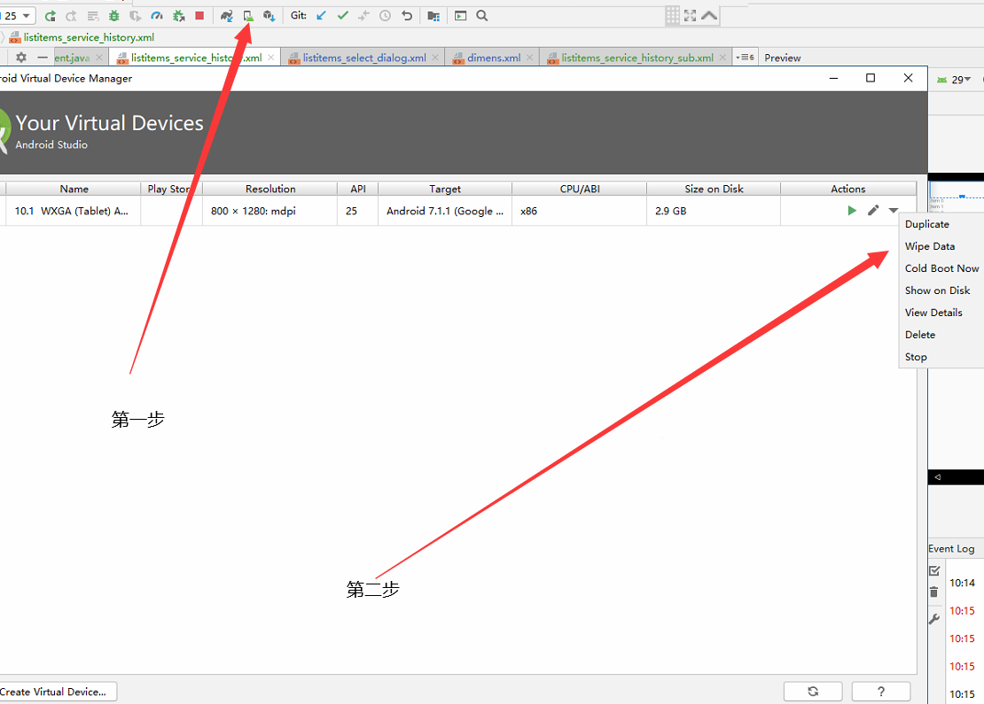Sort devices by CPU/ABI column header
Viewport: 984px width, 704px height.
(579, 189)
